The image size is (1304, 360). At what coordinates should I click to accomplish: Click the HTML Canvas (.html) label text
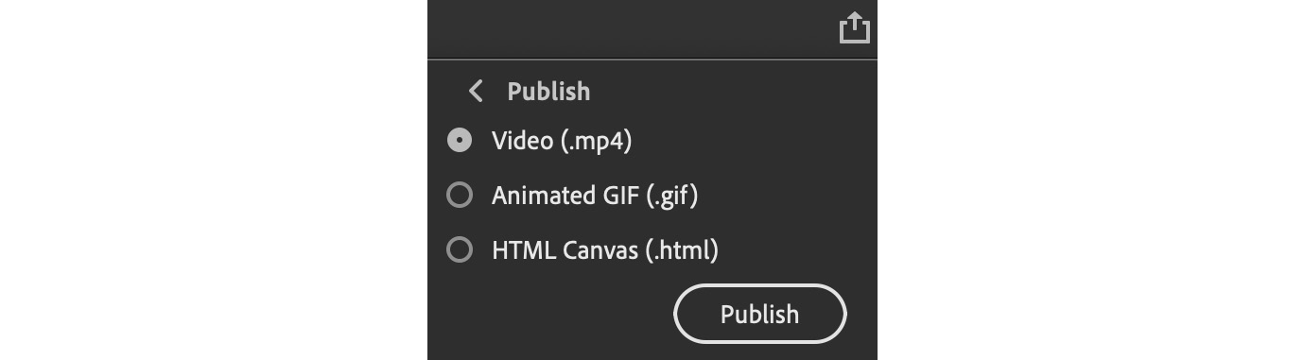(x=605, y=250)
